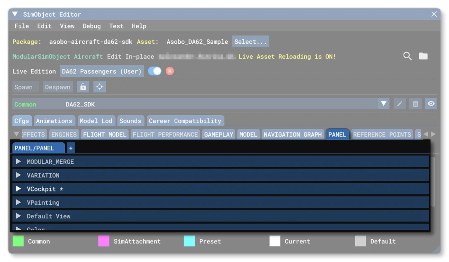Select the MODEL cfg tab
The height and width of the screenshot is (262, 449).
tap(248, 134)
